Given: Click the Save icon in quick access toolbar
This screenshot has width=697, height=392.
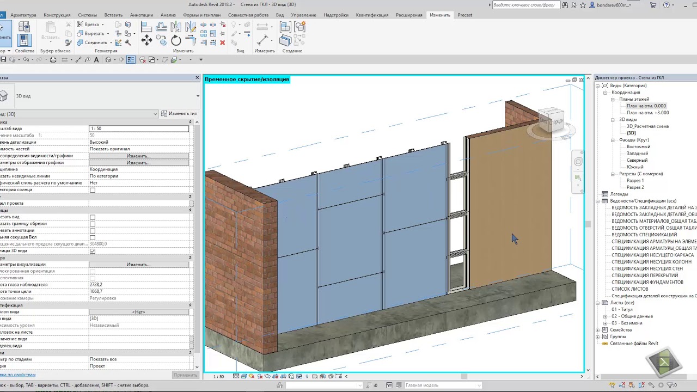Looking at the screenshot, I should tap(3, 60).
